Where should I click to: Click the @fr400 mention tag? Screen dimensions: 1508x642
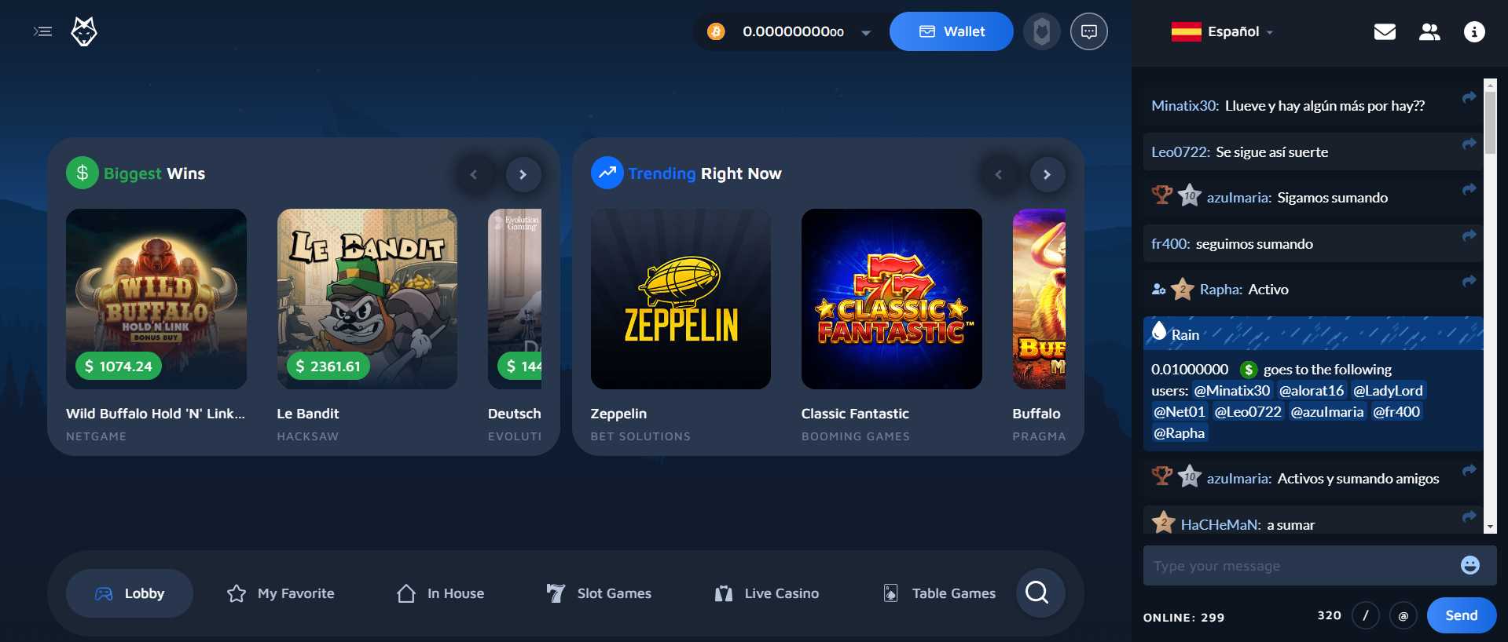point(1396,412)
